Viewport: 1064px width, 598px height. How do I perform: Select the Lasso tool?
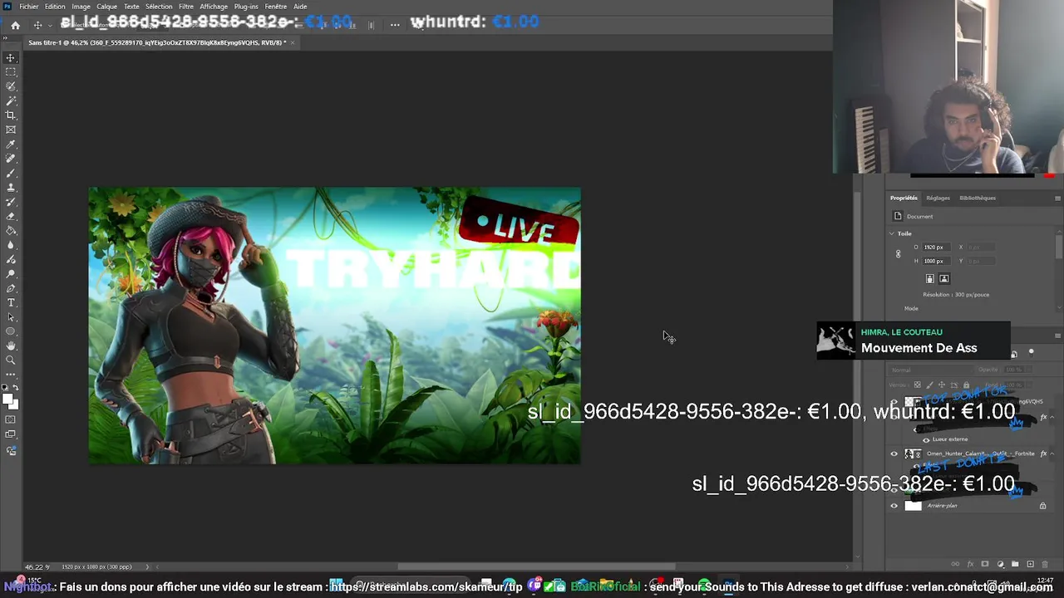pos(11,86)
